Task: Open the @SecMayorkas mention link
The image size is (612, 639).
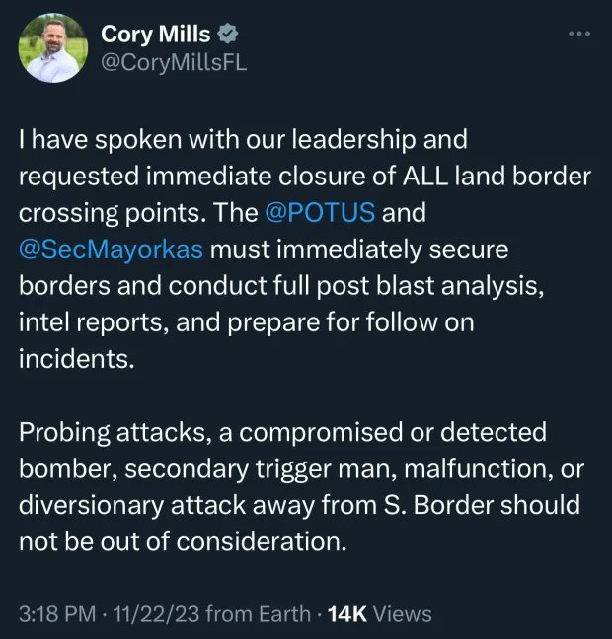Action: [111, 248]
